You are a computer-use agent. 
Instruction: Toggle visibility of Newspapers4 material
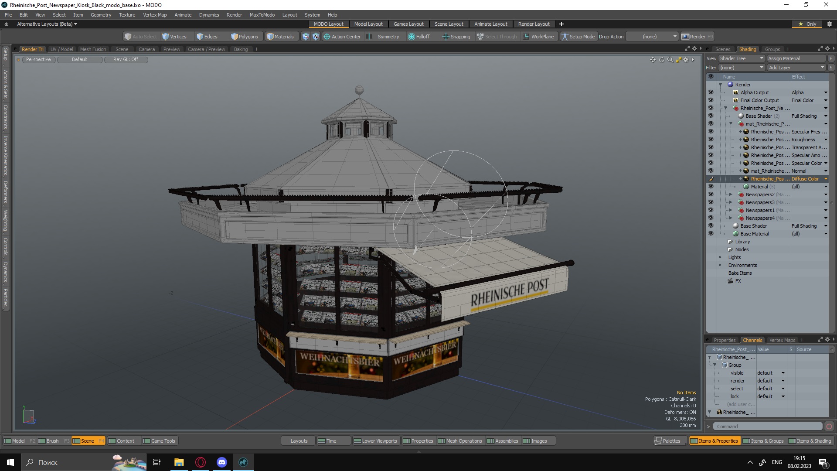click(711, 218)
